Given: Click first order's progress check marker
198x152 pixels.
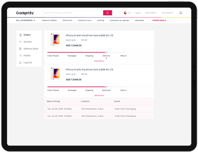Looking at the screenshot, I should [x=106, y=53].
